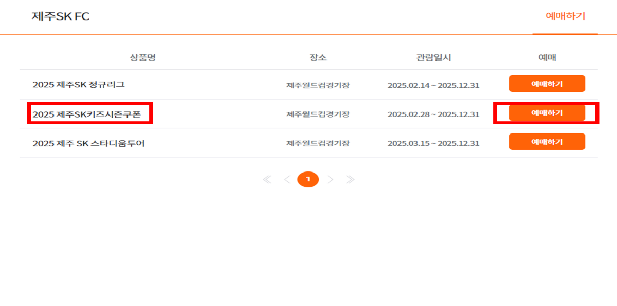Go to previous page with left chevron
Viewport: 617px width, 306px height.
tap(287, 179)
